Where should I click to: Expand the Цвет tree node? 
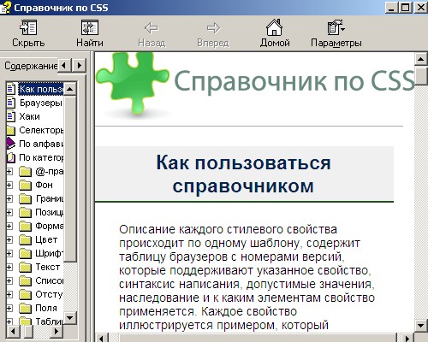[9, 239]
